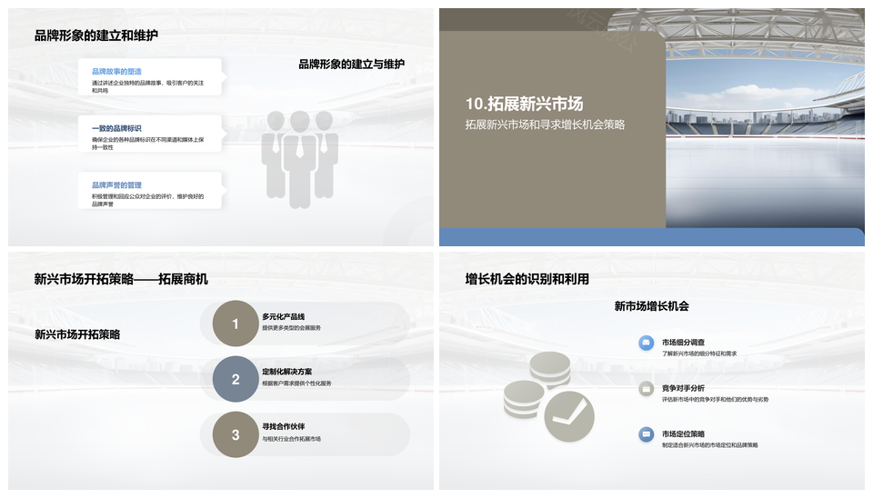The image size is (873, 498).
Task: Click the 10.拓展新兴市场 section title
Action: pos(524,104)
